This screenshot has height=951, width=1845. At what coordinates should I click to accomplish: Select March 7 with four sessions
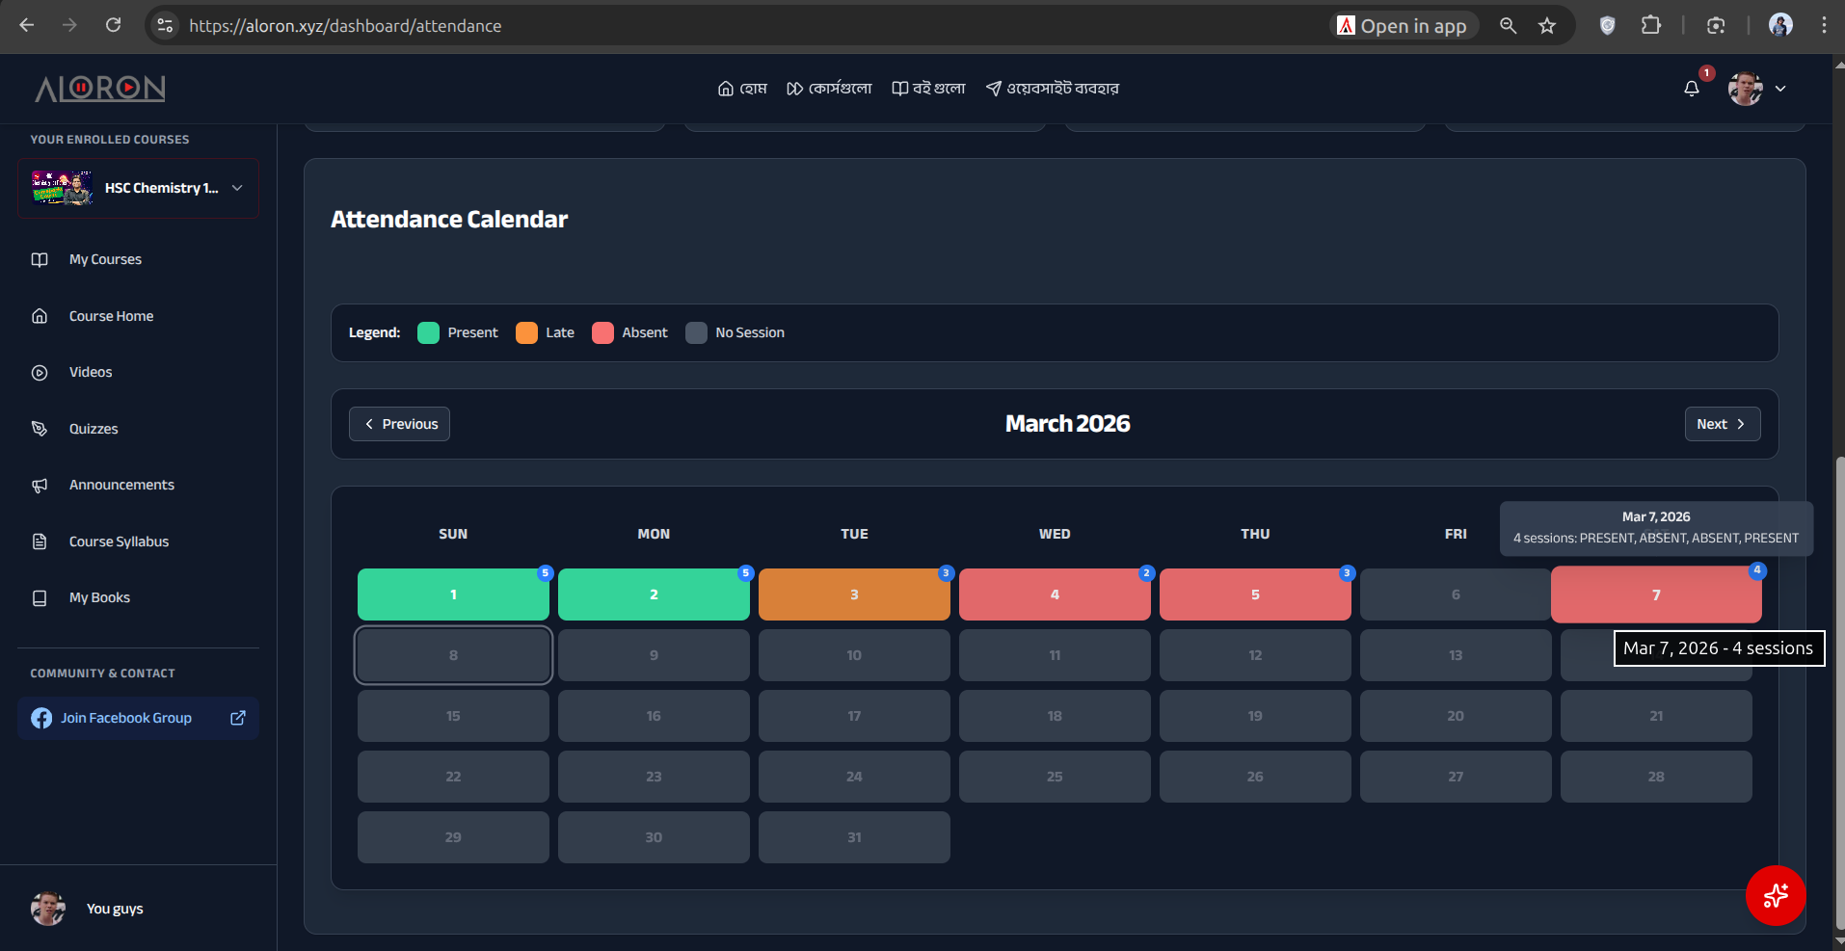pos(1656,594)
